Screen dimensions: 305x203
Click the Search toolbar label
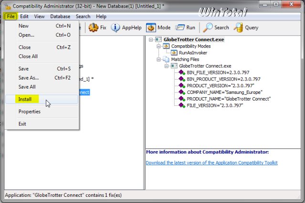point(221,28)
